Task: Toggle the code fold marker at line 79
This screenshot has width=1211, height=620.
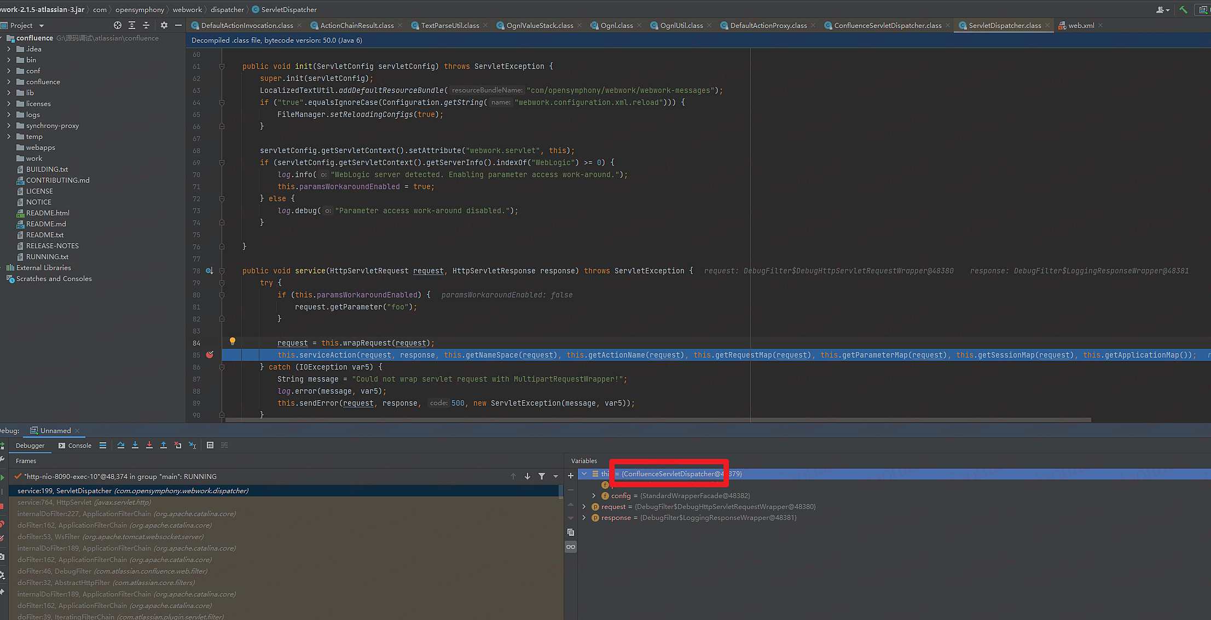Action: [x=222, y=283]
